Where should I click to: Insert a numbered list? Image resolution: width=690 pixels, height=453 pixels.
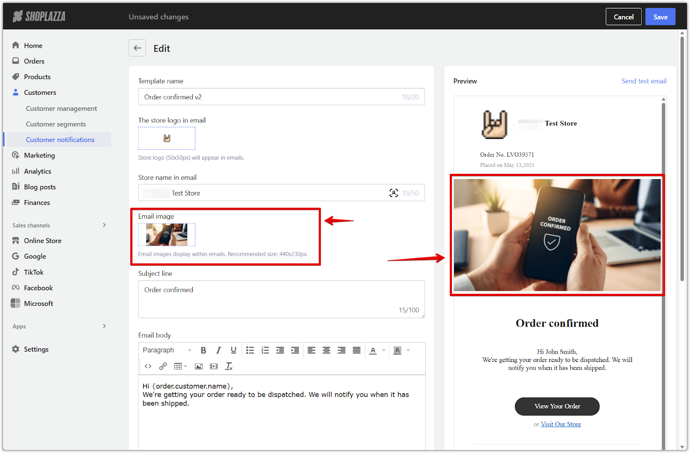click(265, 350)
